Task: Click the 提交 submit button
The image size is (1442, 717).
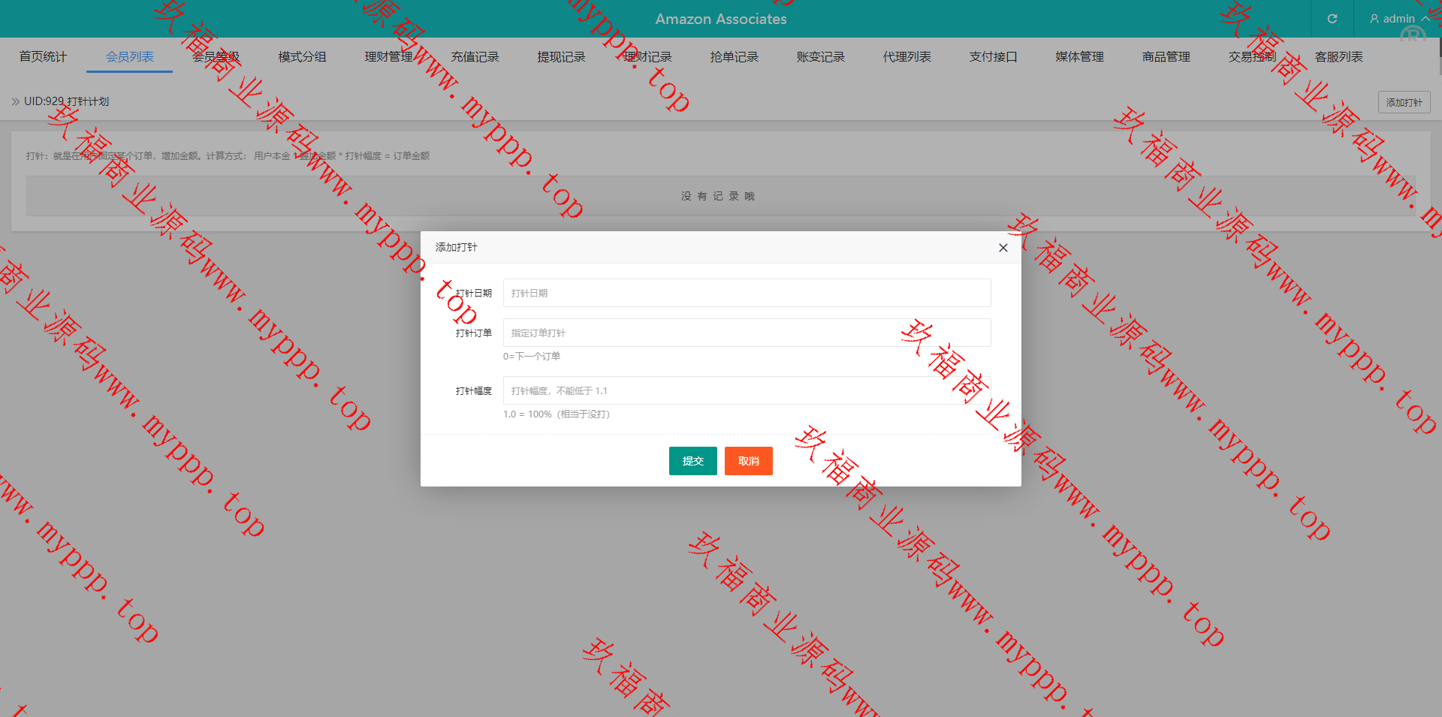Action: click(692, 461)
